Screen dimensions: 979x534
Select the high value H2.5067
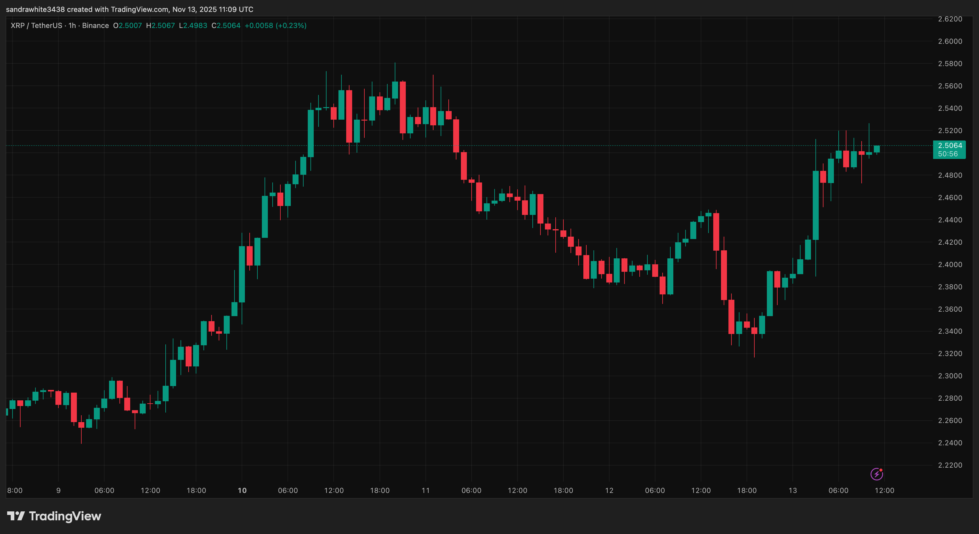coord(161,26)
